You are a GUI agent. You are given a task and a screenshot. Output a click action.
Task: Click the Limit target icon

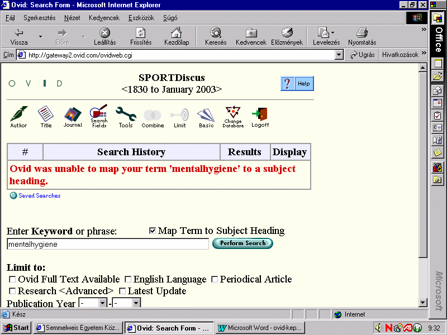[179, 118]
